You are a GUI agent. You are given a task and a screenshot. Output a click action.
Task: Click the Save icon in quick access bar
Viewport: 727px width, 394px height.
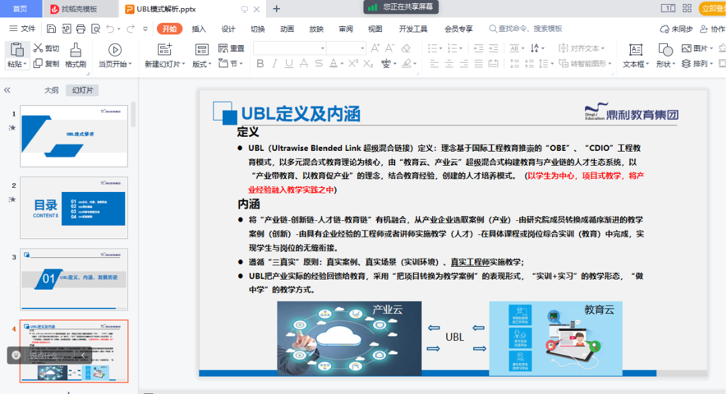52,29
